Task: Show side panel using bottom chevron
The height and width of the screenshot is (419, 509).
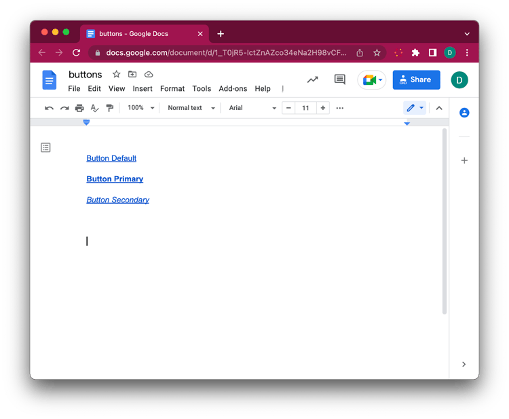Action: click(464, 365)
